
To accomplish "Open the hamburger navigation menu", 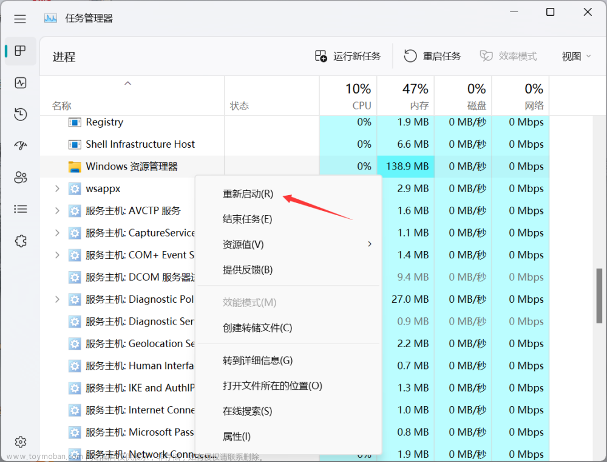I will click(x=20, y=19).
